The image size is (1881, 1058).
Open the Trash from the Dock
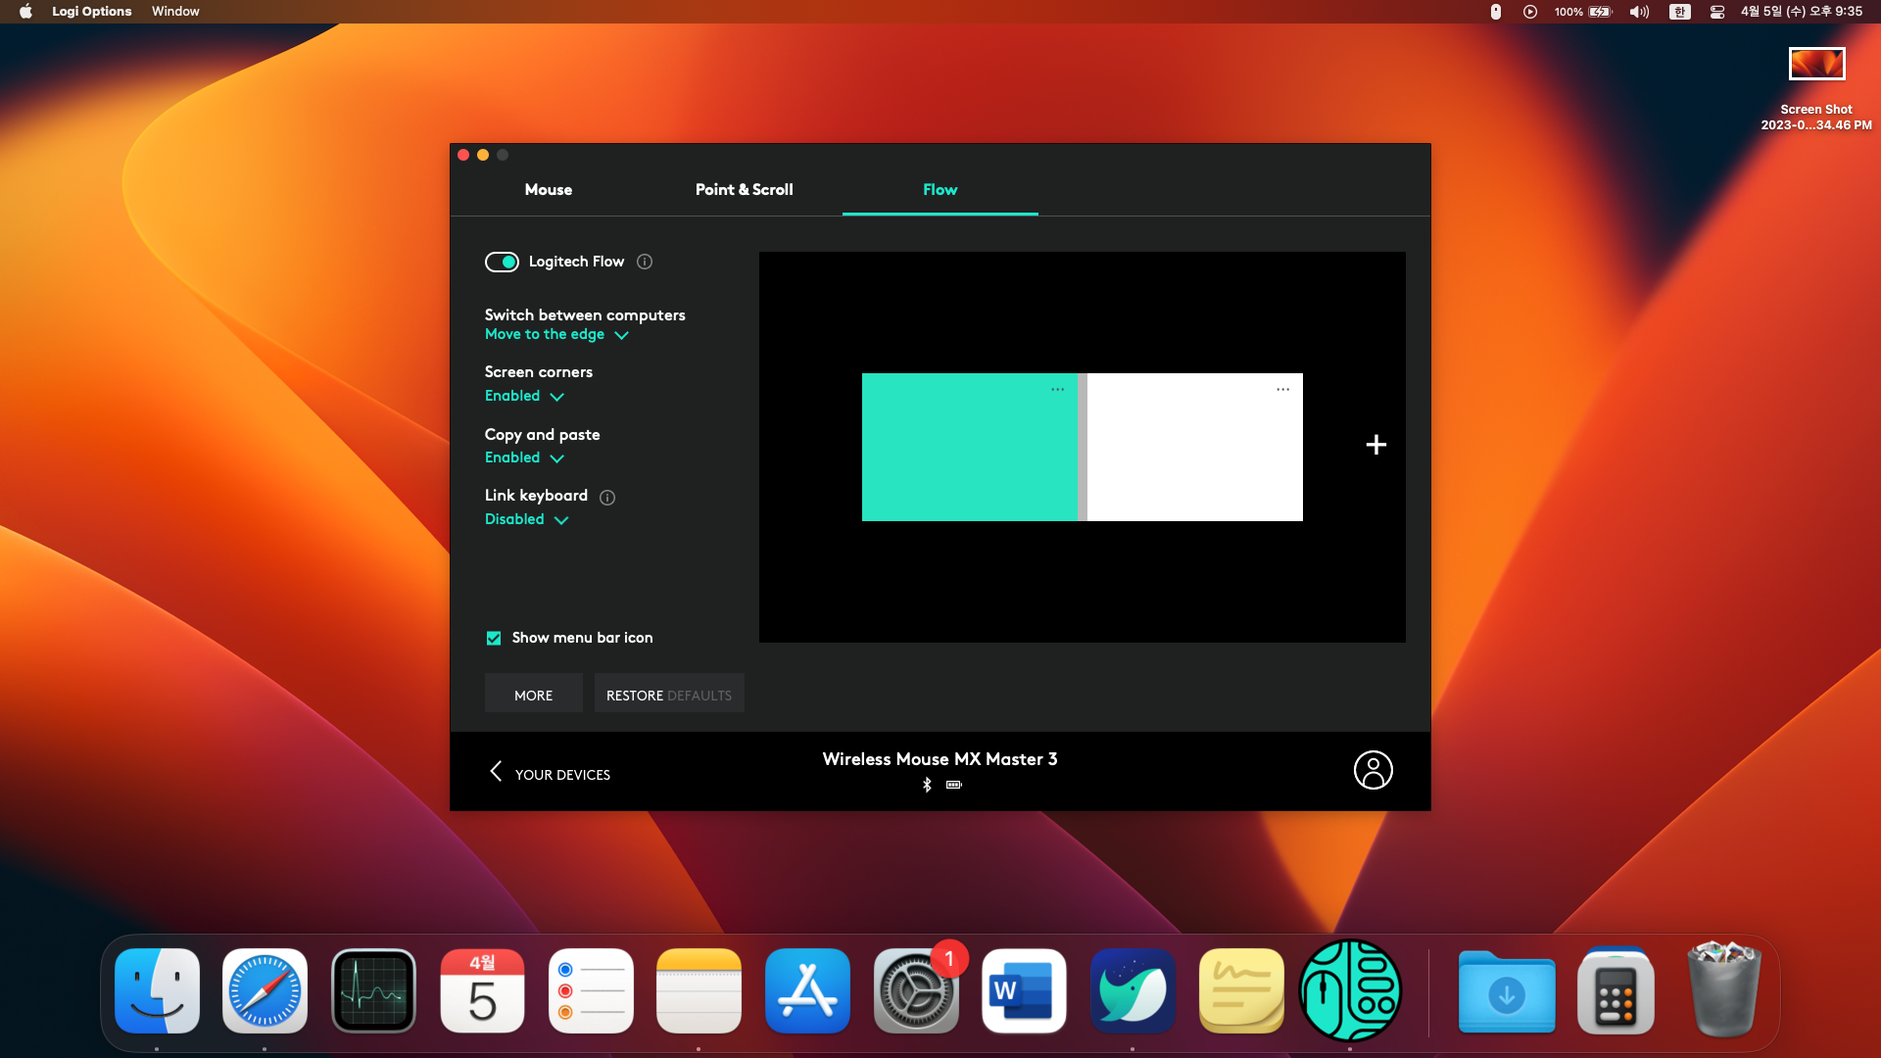click(1724, 988)
